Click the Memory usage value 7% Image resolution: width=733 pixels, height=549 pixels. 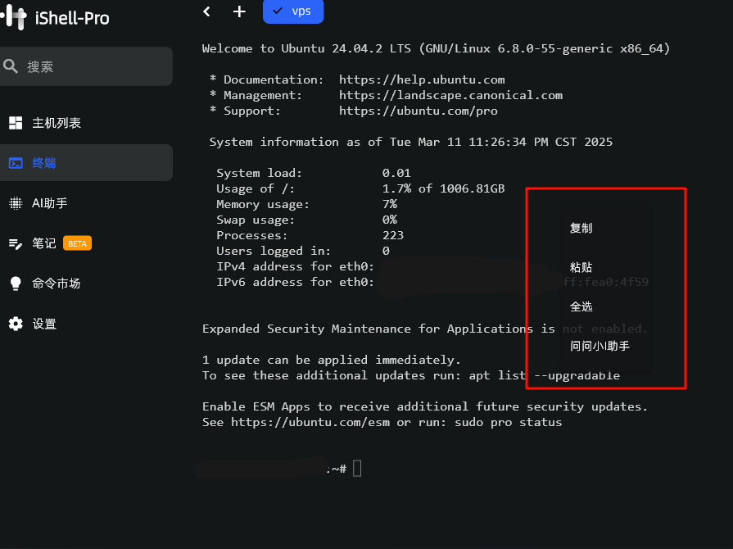pos(389,204)
